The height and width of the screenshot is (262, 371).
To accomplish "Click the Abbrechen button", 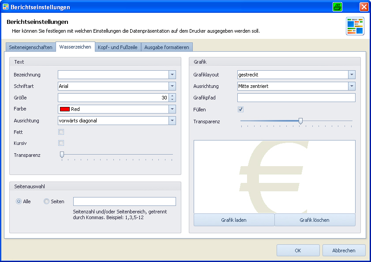I will pyautogui.click(x=344, y=251).
